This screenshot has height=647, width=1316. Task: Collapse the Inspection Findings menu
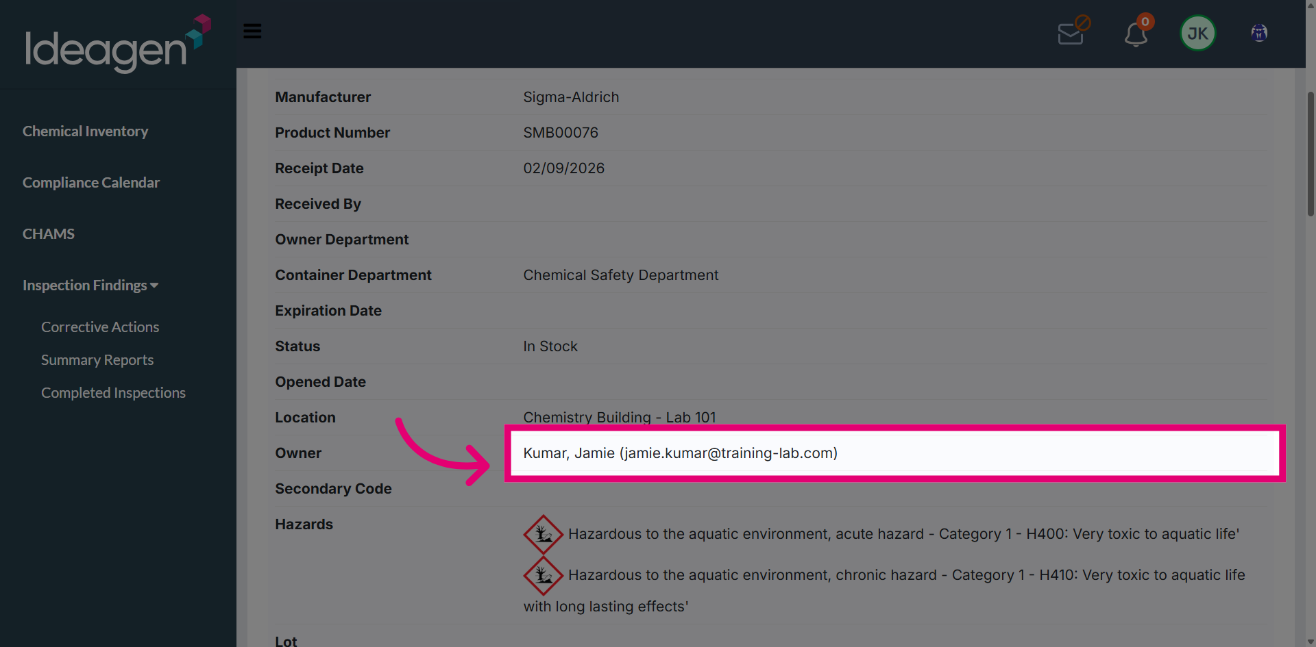coord(90,286)
